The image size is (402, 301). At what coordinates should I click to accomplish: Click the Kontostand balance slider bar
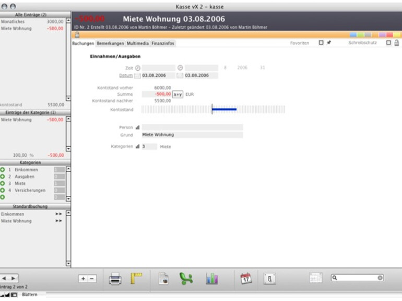(213, 109)
